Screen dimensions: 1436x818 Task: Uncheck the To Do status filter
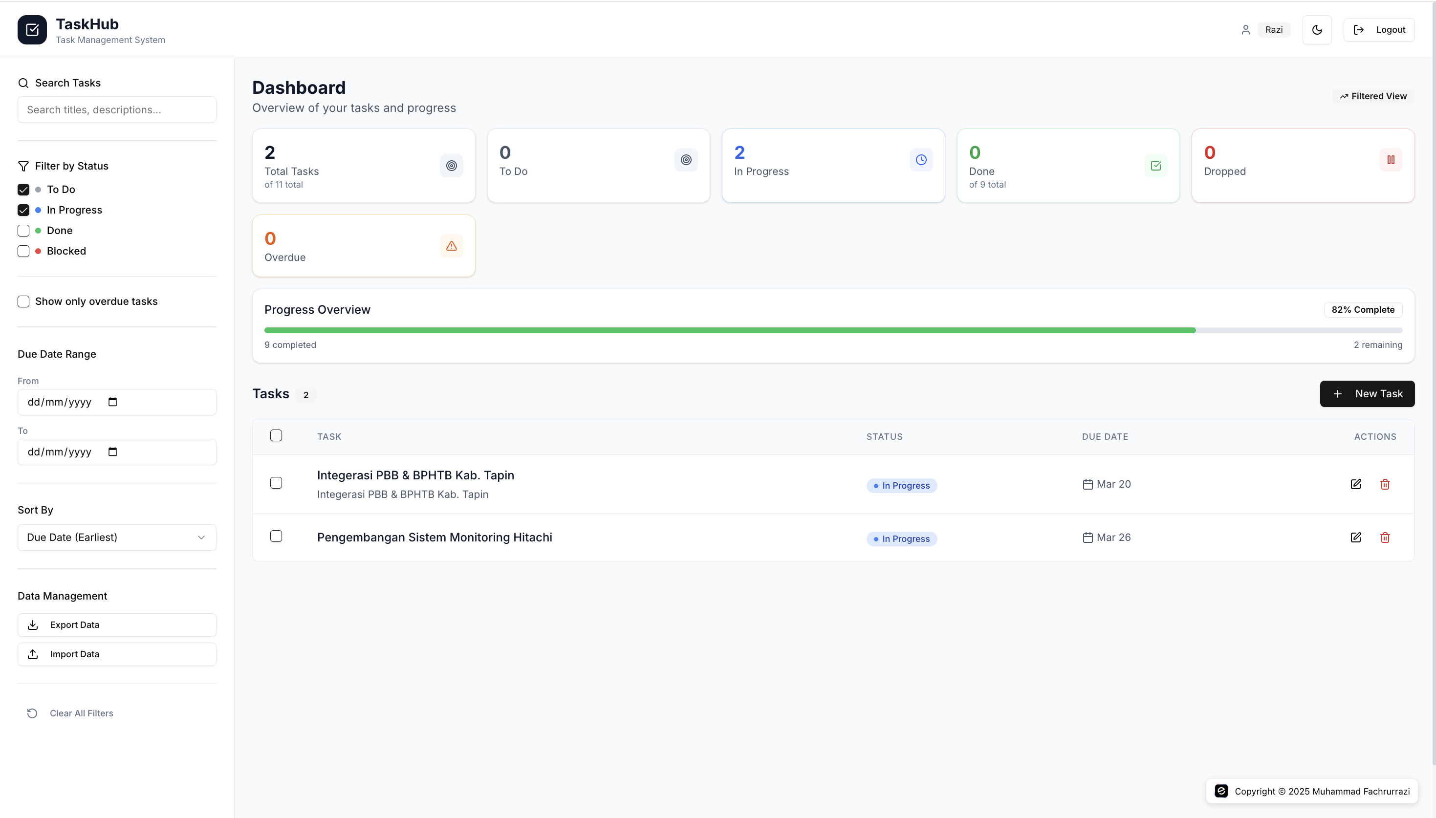point(23,189)
